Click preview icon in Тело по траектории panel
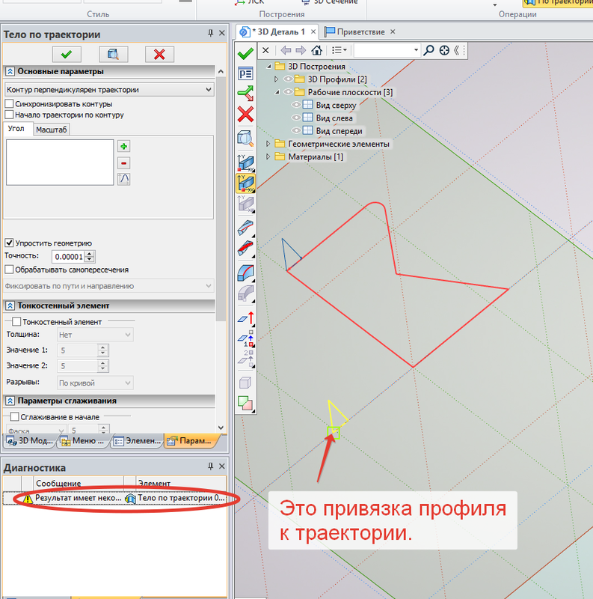This screenshot has width=593, height=599. [113, 54]
